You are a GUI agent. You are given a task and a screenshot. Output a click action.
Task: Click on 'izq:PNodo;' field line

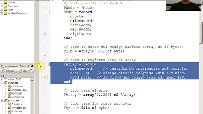81,25
